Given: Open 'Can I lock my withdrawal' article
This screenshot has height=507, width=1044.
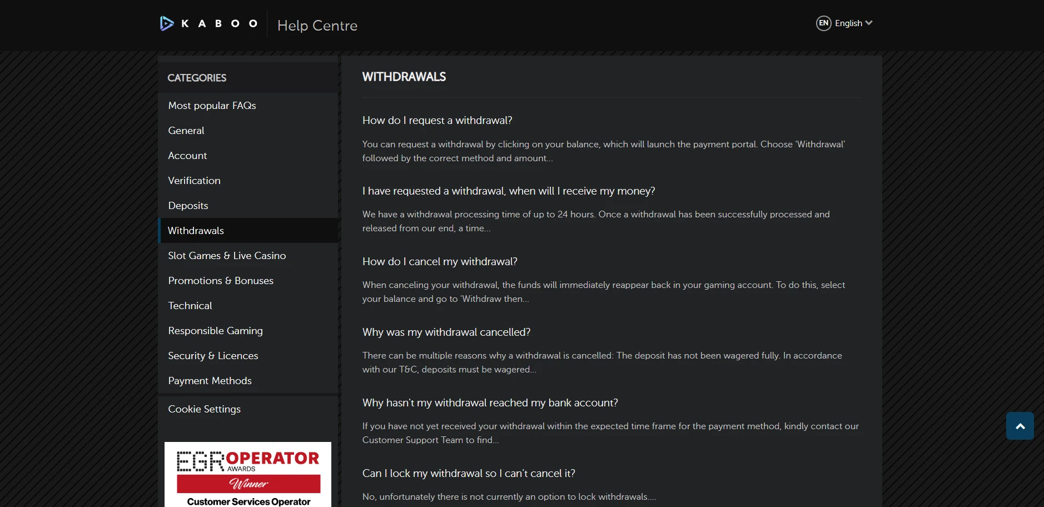Looking at the screenshot, I should pyautogui.click(x=469, y=474).
